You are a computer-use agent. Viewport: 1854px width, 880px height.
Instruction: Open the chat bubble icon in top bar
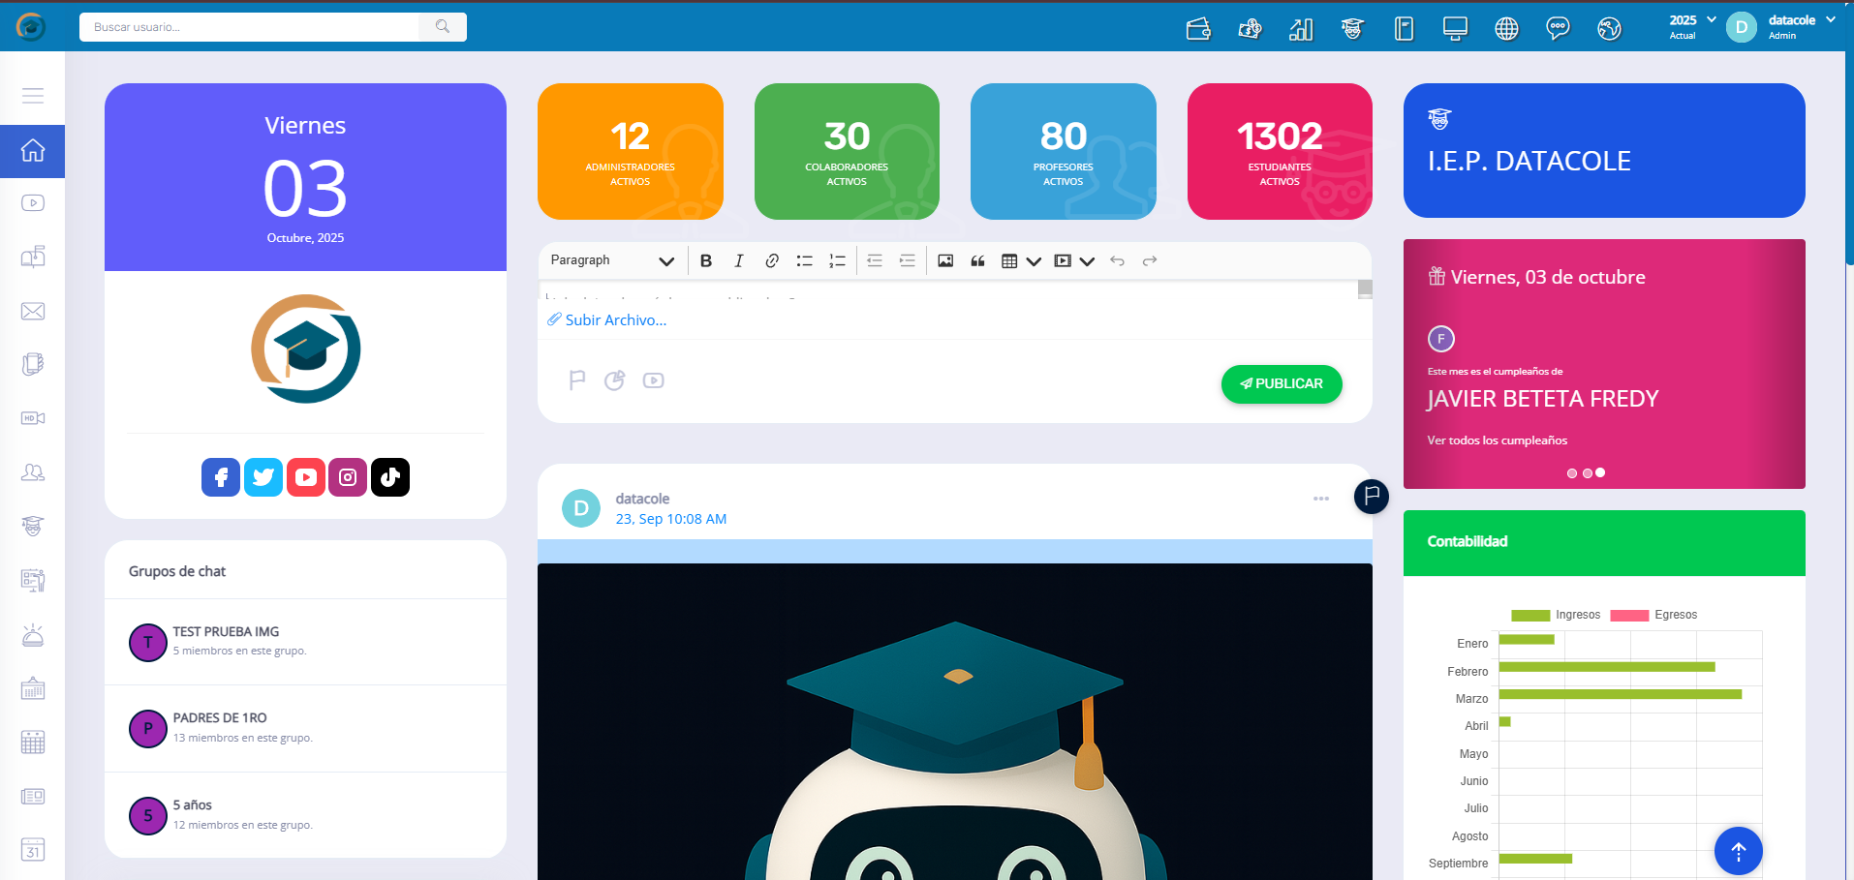[x=1558, y=29]
